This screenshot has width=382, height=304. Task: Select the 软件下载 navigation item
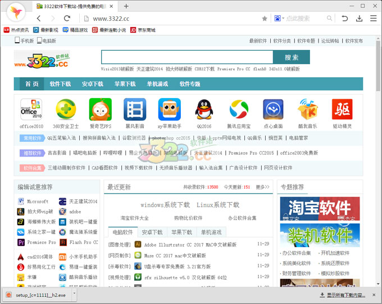point(60,84)
